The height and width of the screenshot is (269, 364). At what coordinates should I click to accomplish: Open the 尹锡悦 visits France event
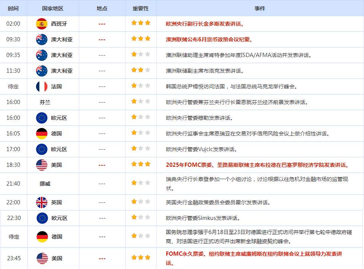pyautogui.click(x=232, y=86)
